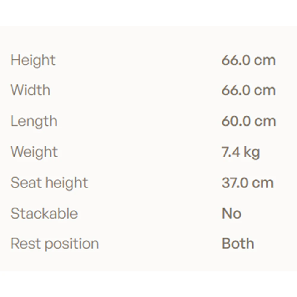Click the Length label

(34, 121)
